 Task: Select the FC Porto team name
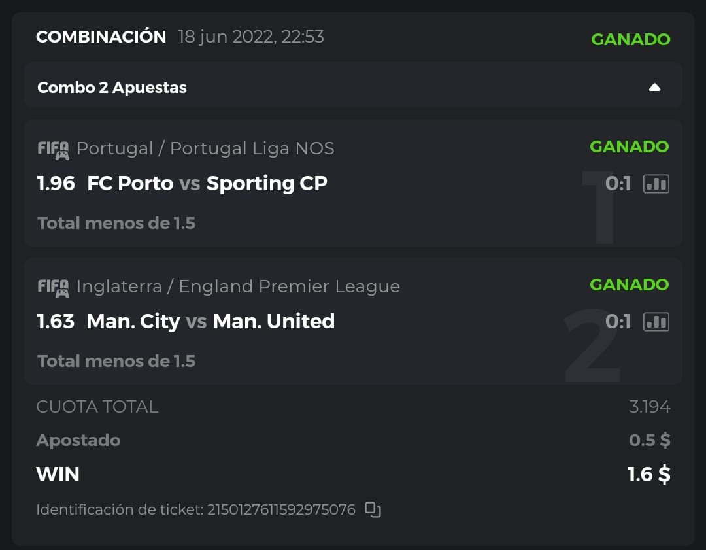tap(130, 184)
